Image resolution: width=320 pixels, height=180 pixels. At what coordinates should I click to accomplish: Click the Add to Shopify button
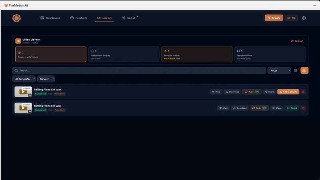coord(288,92)
